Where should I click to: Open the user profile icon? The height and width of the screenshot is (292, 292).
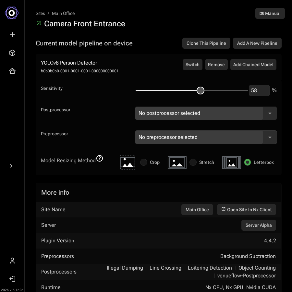(12, 261)
